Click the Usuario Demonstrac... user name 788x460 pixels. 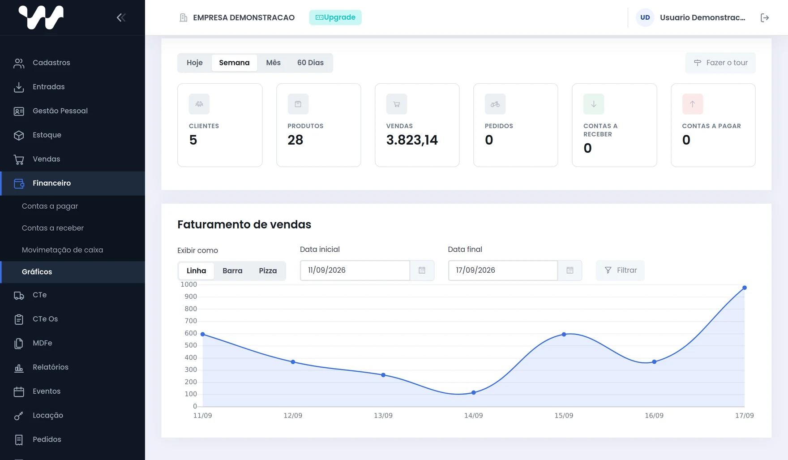[702, 17]
